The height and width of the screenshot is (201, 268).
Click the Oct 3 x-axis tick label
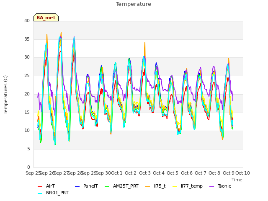tap(145, 173)
